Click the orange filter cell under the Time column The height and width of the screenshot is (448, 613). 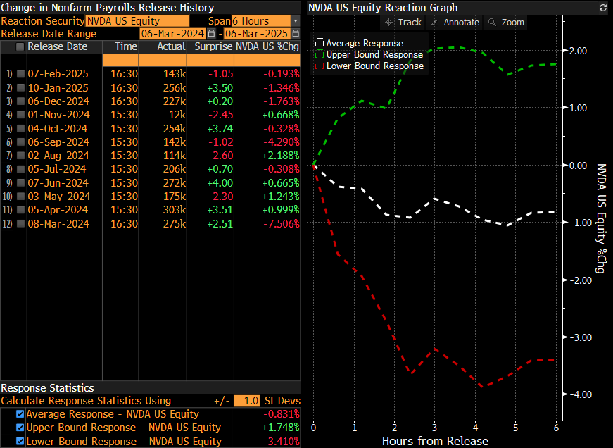120,60
